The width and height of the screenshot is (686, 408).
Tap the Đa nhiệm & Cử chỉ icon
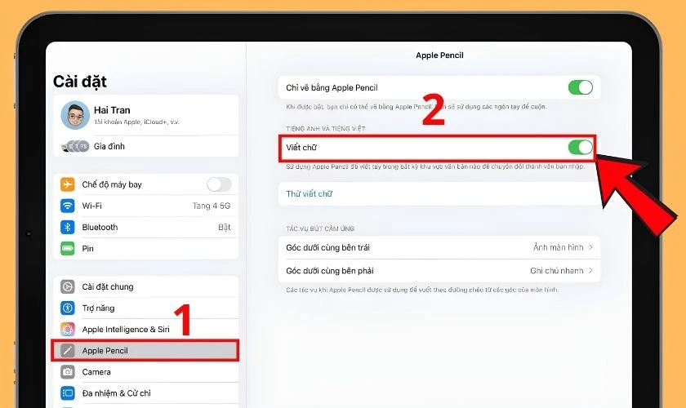pos(67,393)
